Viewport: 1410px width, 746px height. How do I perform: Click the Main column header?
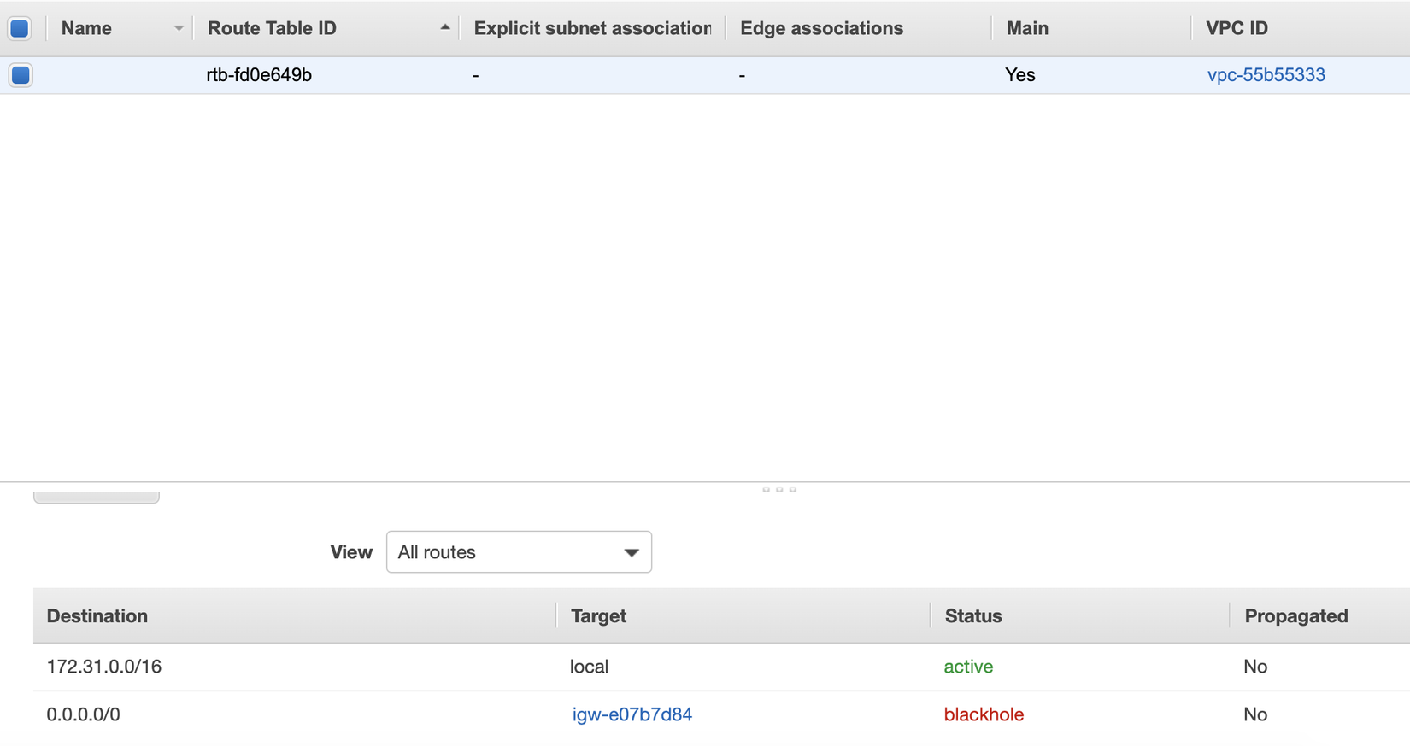[x=1027, y=28]
